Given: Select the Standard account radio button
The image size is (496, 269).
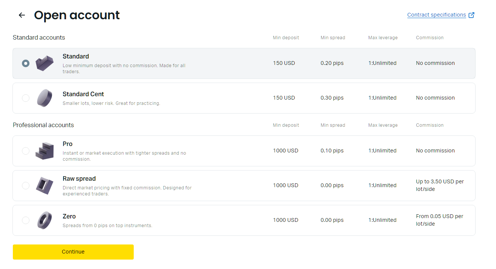Looking at the screenshot, I should coord(25,63).
